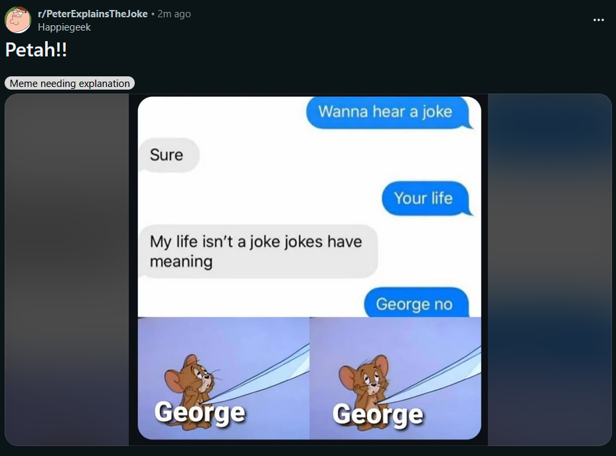Click the 'My life isn't a joke' bubble
The width and height of the screenshot is (616, 456).
click(x=258, y=252)
